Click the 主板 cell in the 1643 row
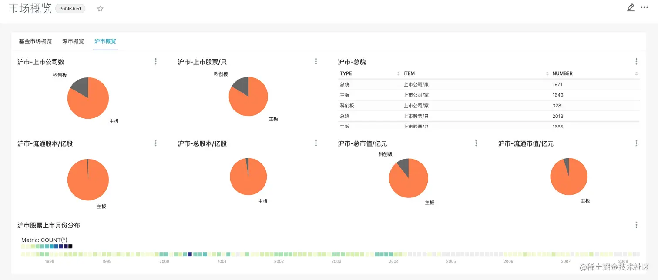This screenshot has width=658, height=280. (x=345, y=95)
